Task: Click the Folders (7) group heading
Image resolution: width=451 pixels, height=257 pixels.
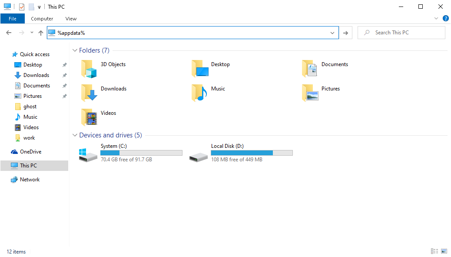Action: (x=94, y=50)
